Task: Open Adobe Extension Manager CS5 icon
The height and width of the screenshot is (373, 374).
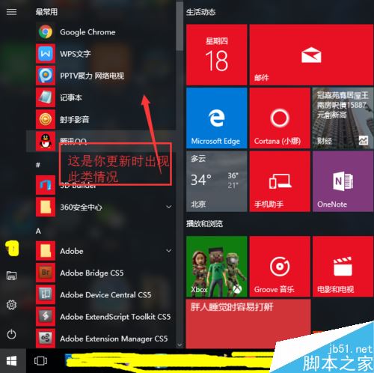Action: click(46, 339)
